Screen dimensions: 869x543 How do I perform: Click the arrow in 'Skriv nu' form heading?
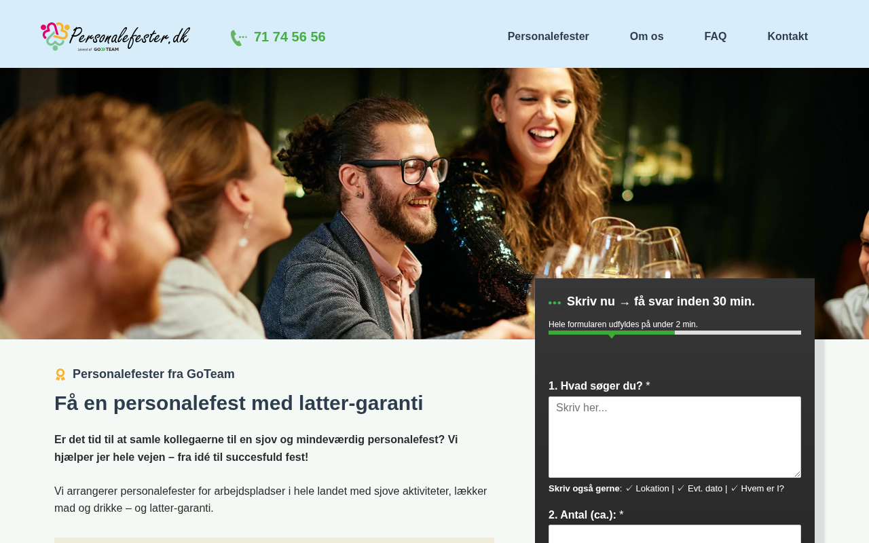pyautogui.click(x=625, y=303)
